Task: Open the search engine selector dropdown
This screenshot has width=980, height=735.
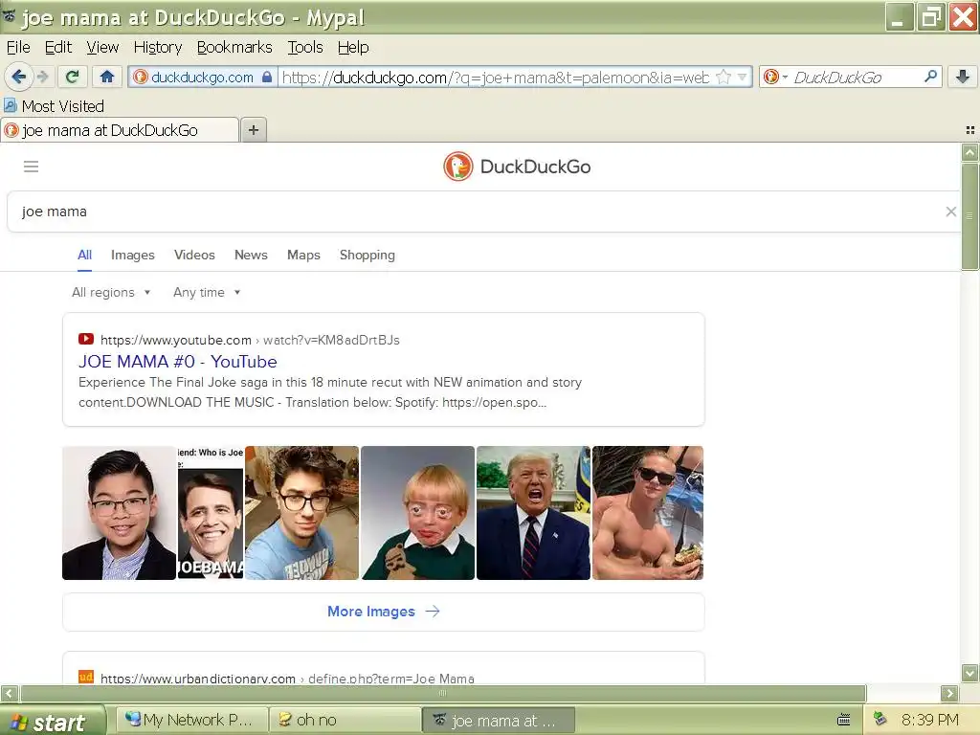Action: (x=775, y=77)
